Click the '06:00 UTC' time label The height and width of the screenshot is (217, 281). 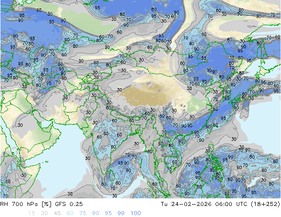[231, 204]
